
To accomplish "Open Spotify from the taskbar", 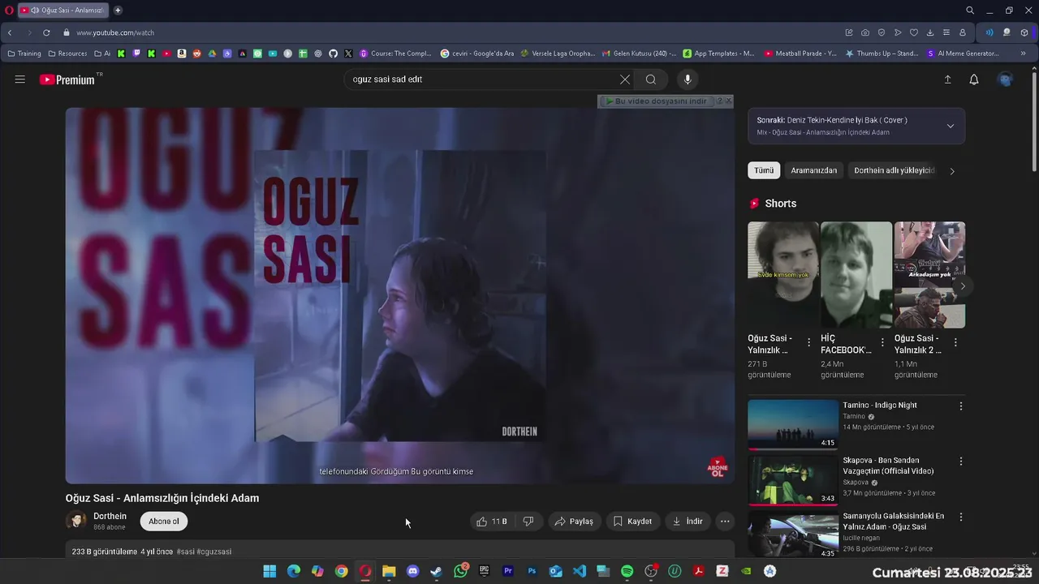I will tap(627, 571).
